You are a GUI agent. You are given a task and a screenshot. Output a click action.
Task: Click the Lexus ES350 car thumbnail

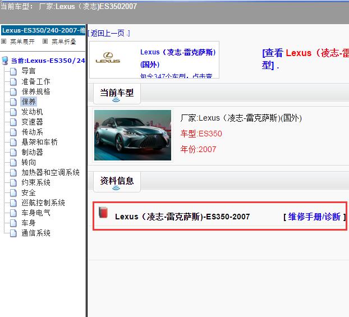(132, 135)
